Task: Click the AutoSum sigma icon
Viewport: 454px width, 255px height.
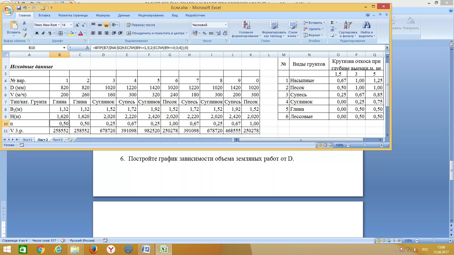Action: coord(332,23)
